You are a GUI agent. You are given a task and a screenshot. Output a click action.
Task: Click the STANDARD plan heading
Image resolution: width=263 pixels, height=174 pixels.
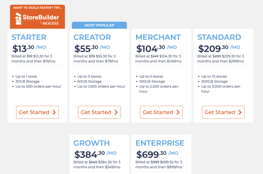tap(219, 37)
